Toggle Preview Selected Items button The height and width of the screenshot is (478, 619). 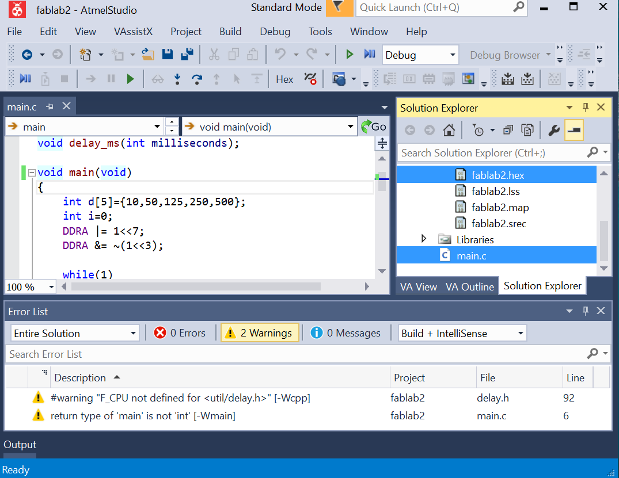[x=574, y=130]
